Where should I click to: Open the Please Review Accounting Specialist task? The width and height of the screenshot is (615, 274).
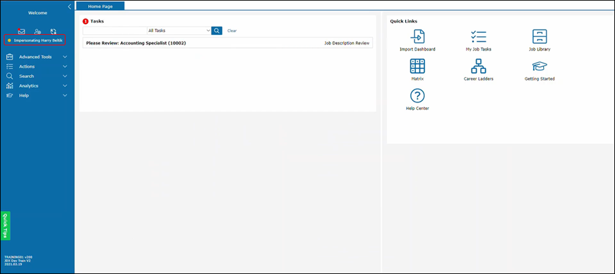pyautogui.click(x=136, y=43)
